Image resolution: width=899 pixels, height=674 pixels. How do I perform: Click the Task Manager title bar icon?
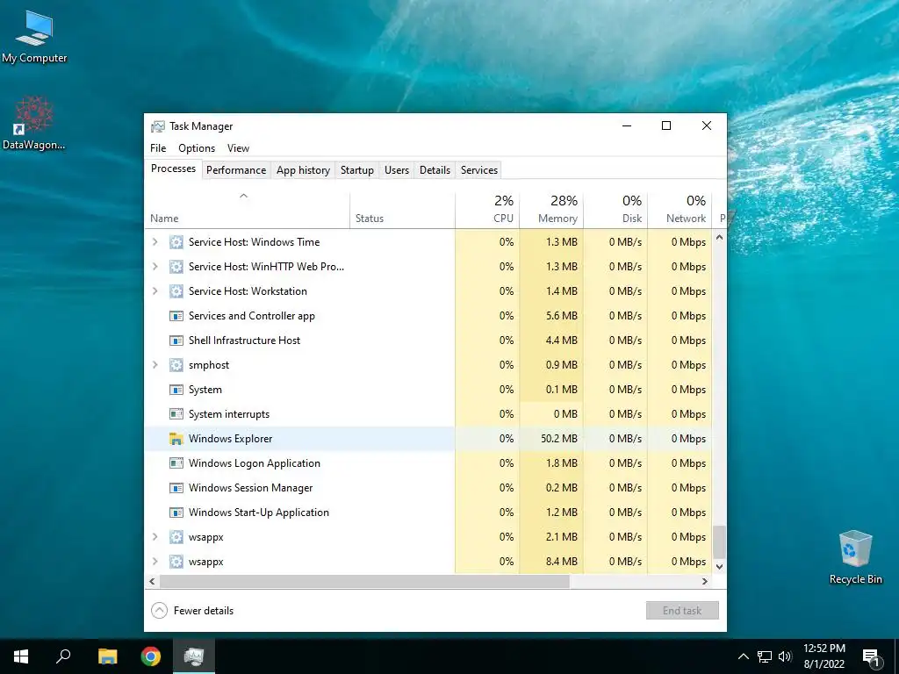click(x=158, y=126)
